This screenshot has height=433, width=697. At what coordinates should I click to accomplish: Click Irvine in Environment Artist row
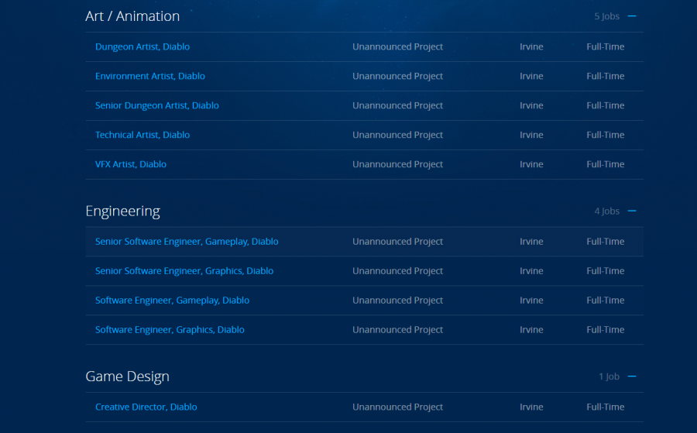[x=531, y=76]
